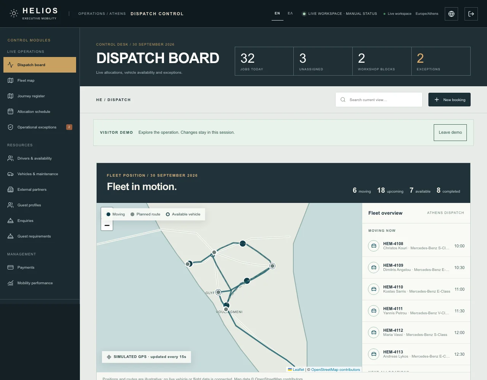Focus the Search current view field

pos(379,100)
